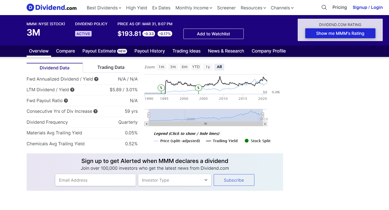Open the Investor Type dropdown
The image size is (389, 210).
coord(175,180)
